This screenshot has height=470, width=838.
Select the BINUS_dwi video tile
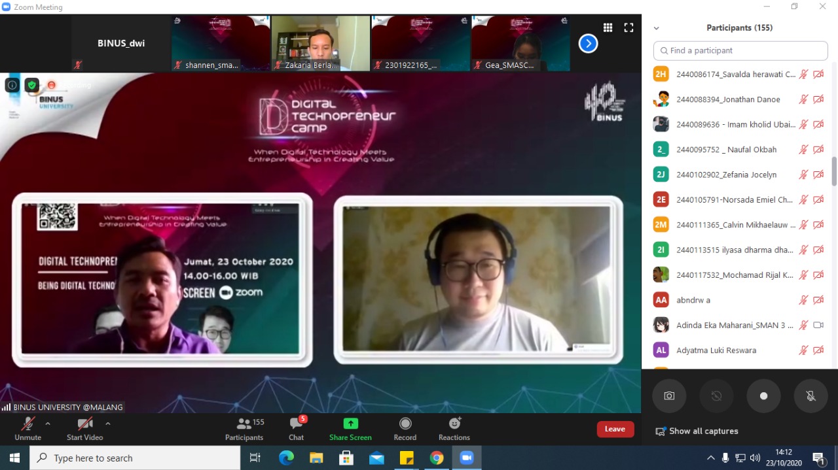121,43
